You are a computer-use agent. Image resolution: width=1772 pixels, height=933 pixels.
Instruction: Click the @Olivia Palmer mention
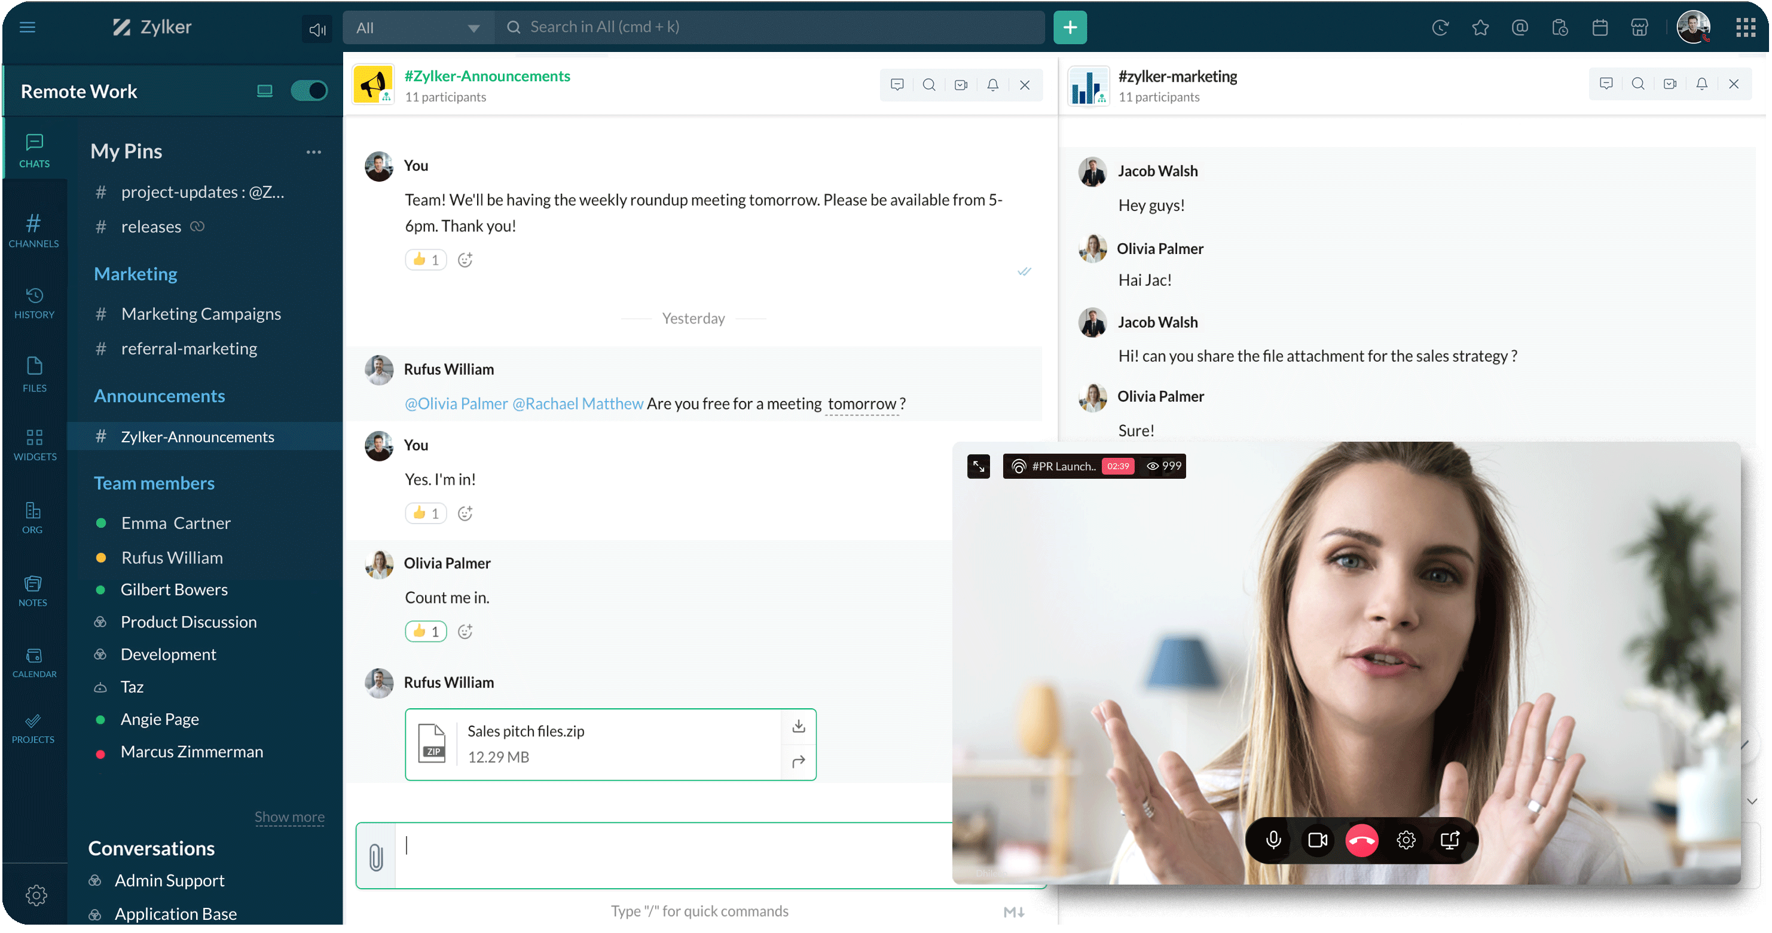coord(456,403)
